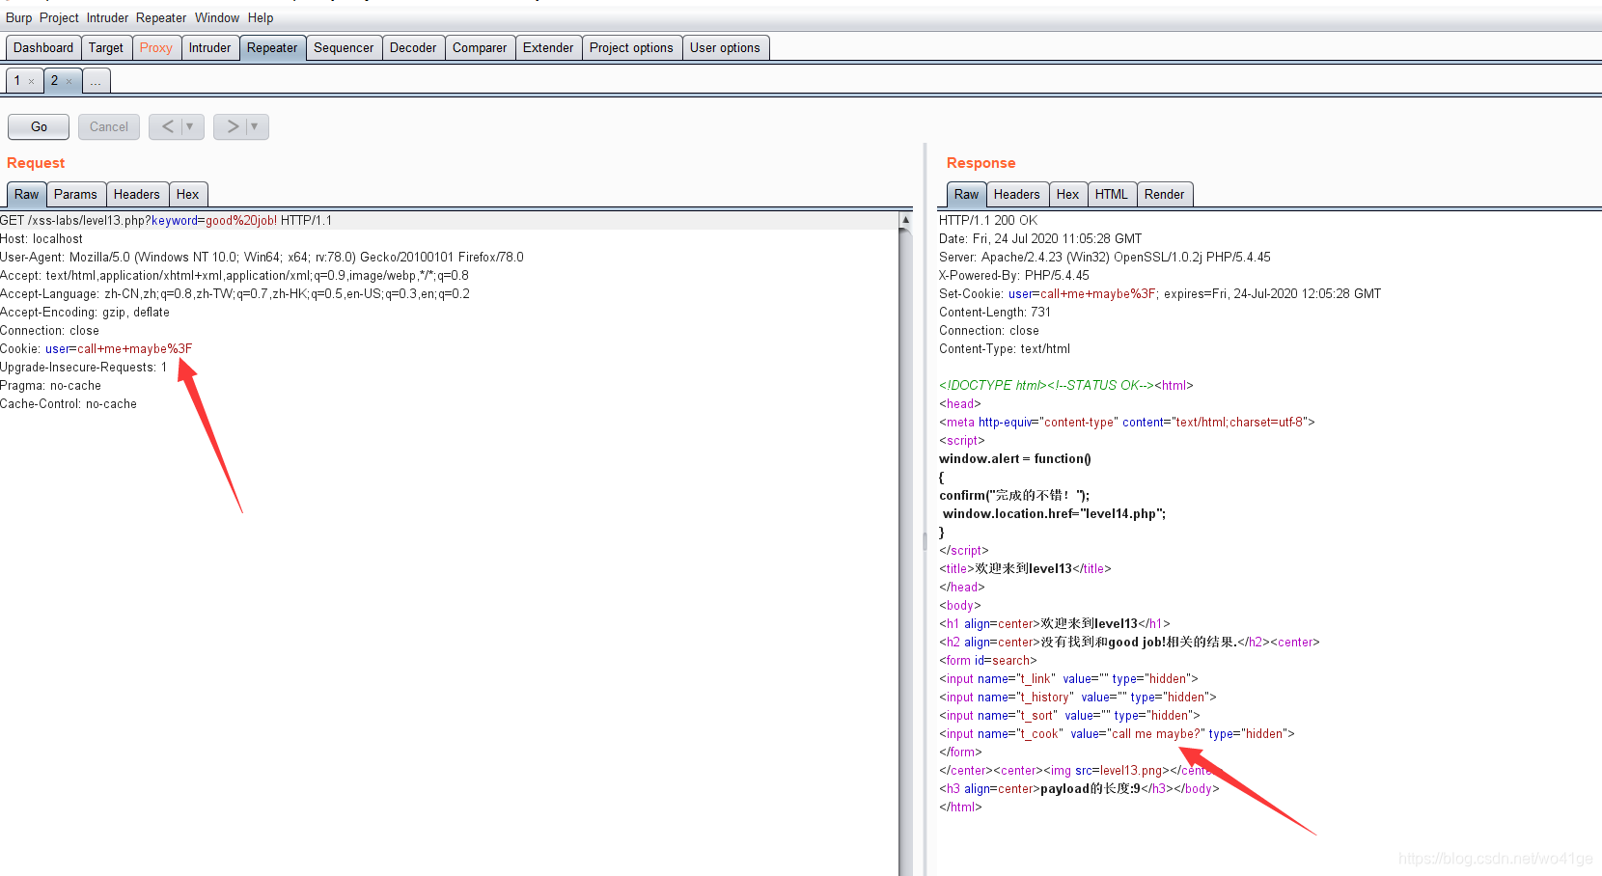Select the Repeater tool tab
1602x876 pixels.
click(x=272, y=47)
